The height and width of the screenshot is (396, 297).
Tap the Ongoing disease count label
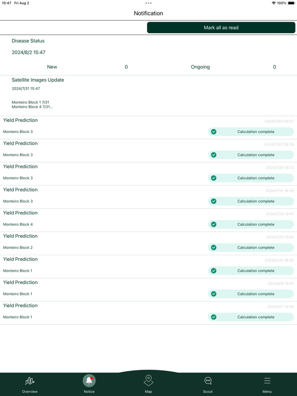tap(200, 67)
